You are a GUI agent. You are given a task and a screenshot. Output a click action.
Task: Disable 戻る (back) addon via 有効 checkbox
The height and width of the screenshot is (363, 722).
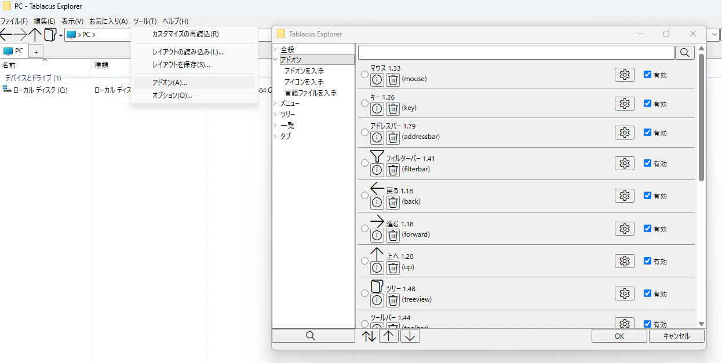pyautogui.click(x=648, y=195)
